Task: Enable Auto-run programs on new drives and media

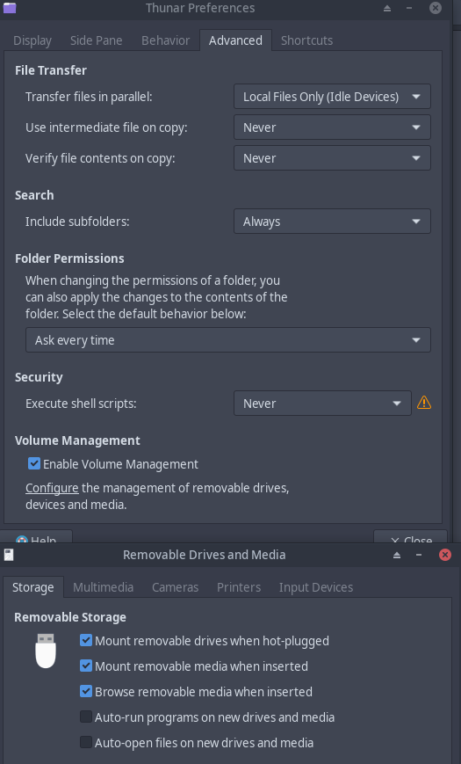Action: 86,717
